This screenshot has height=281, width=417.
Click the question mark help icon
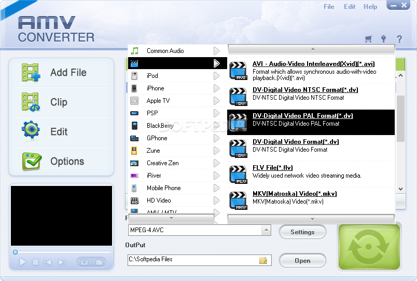coord(399,39)
